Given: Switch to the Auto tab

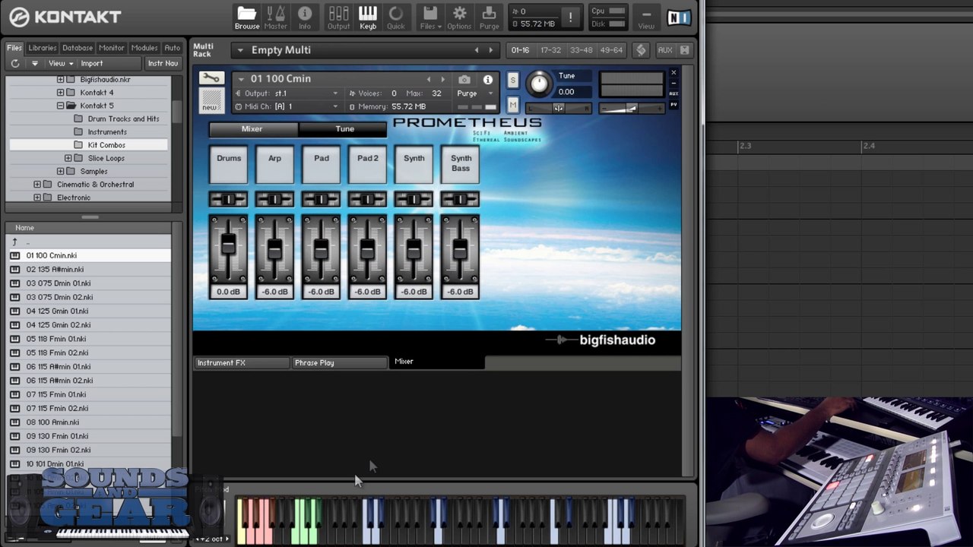Looking at the screenshot, I should pos(173,48).
